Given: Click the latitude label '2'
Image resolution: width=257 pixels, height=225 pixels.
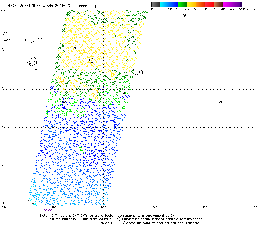Looking at the screenshot, I should (x=3, y=165).
